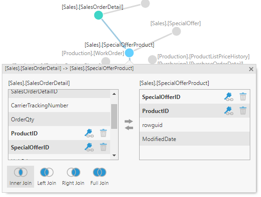The width and height of the screenshot is (261, 197).
Task: Select Inner Join type
Action: (x=21, y=176)
